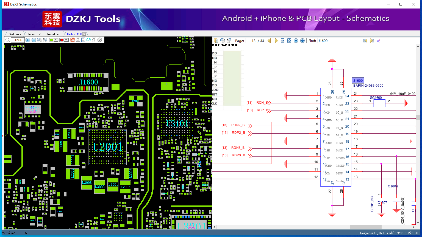The height and width of the screenshot is (237, 422).
Task: Go to the previous schematic page
Action: (x=269, y=41)
